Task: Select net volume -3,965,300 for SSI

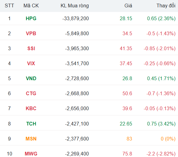Action: click(77, 48)
